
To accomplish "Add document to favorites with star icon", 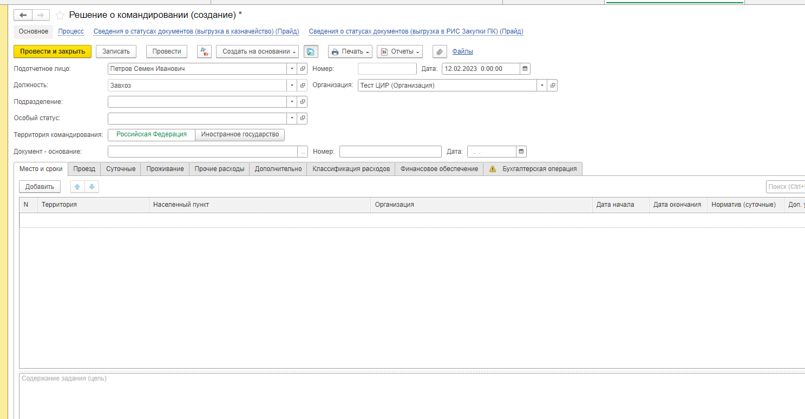I will (x=60, y=15).
